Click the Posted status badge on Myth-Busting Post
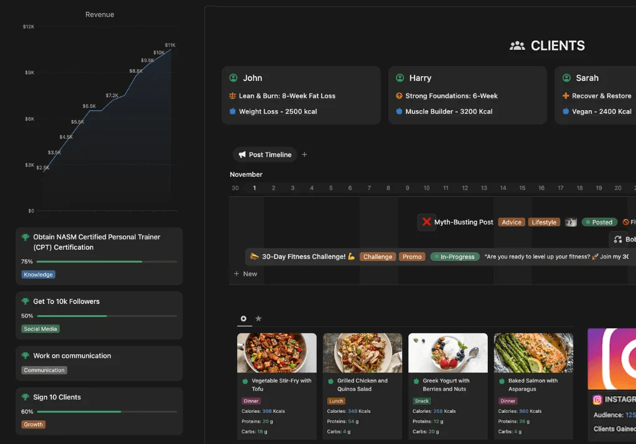636x444 pixels. coord(599,222)
